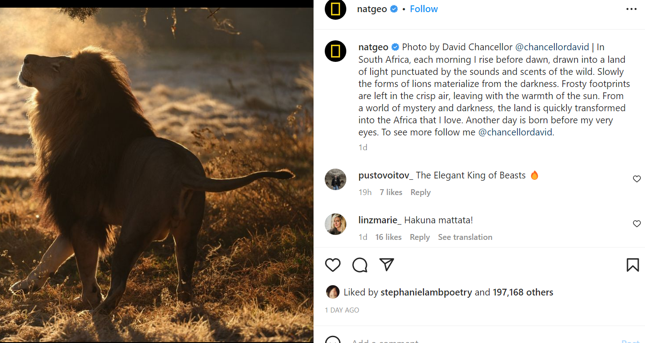Like the post with the heart icon
Screen dimensions: 645x343
[333, 265]
